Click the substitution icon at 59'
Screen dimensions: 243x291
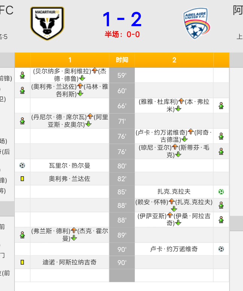[23, 75]
